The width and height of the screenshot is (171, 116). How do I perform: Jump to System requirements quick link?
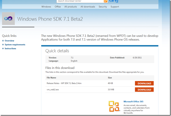pos(15,44)
